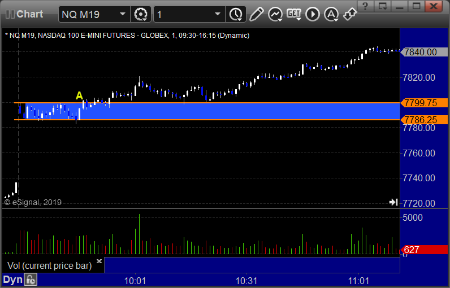Click the NQ M19 symbol field
Viewport: 450px width, 288px height.
pos(94,14)
